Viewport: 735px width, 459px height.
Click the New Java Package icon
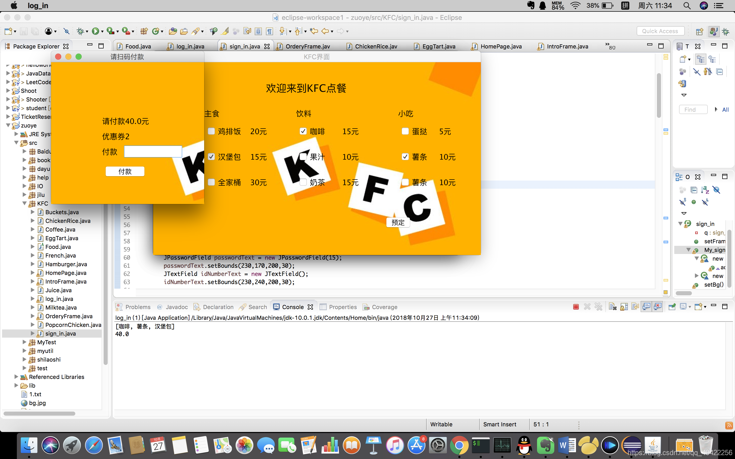click(x=144, y=31)
